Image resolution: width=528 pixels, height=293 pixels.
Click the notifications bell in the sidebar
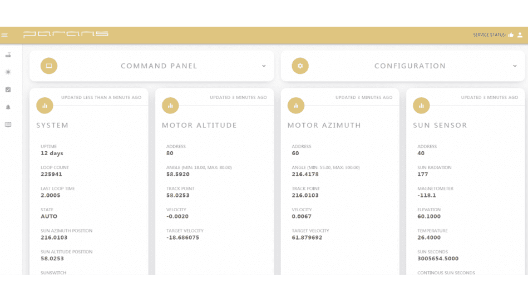point(8,107)
